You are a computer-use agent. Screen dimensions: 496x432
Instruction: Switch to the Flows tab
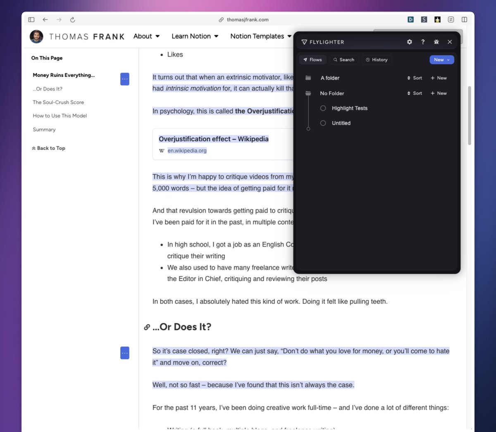pyautogui.click(x=313, y=60)
